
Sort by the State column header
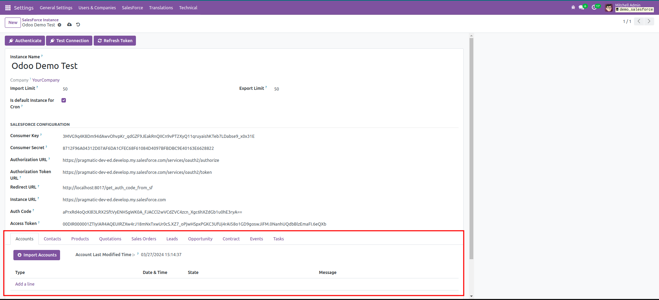click(193, 273)
